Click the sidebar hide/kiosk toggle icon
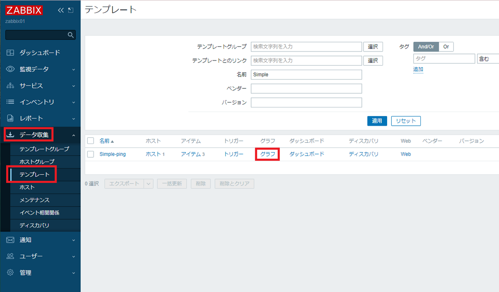499x292 pixels. 71,10
